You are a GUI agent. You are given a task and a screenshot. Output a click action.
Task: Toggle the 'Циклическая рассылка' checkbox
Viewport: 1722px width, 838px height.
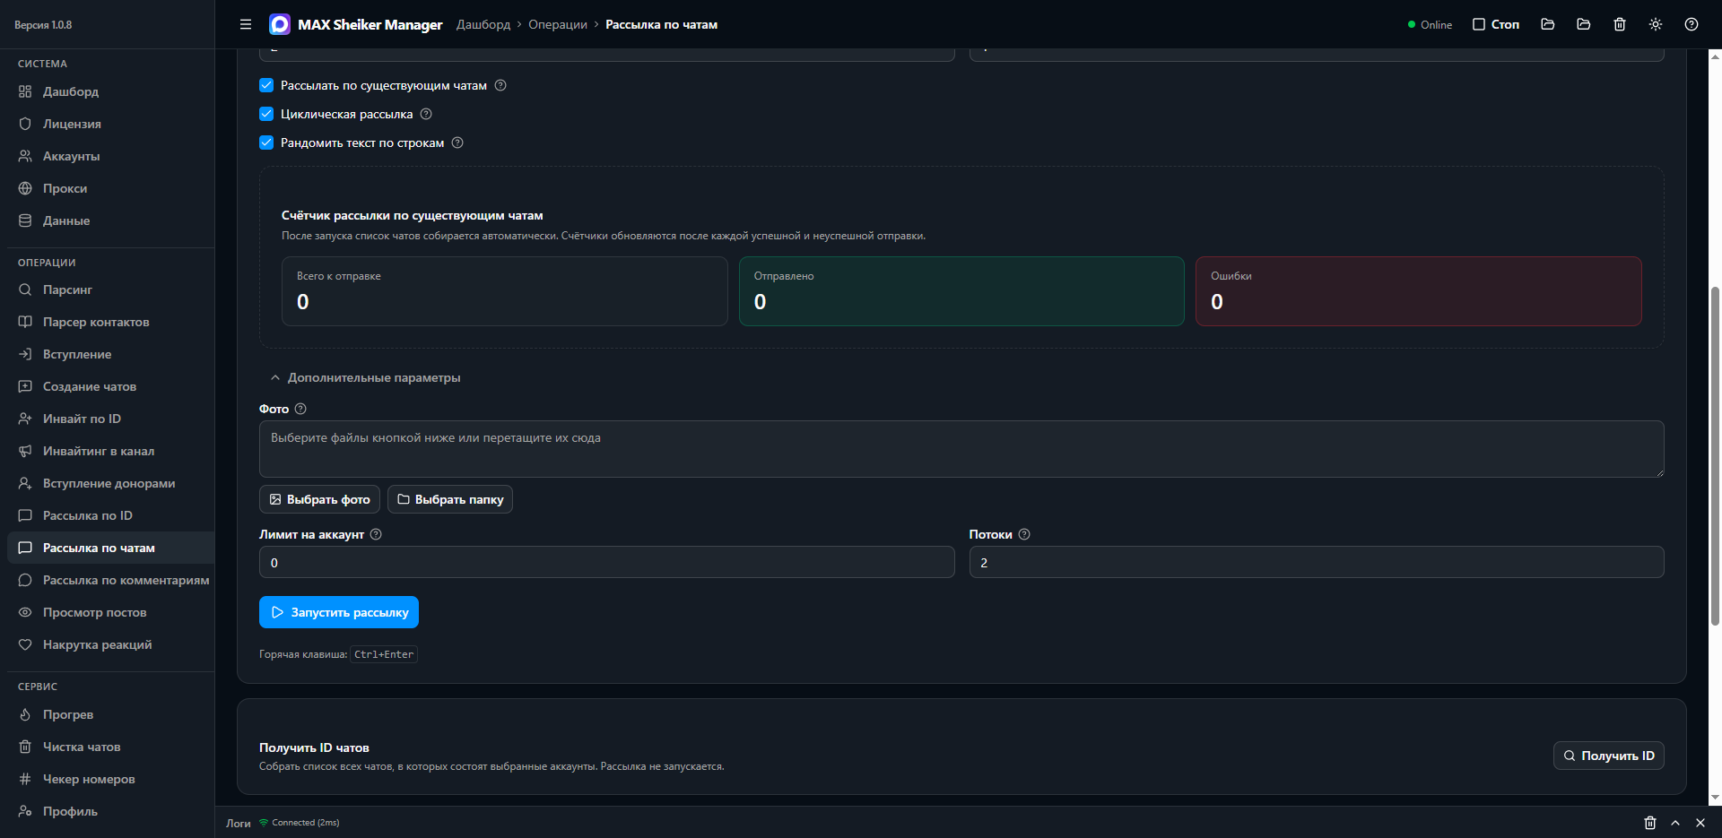click(x=266, y=114)
